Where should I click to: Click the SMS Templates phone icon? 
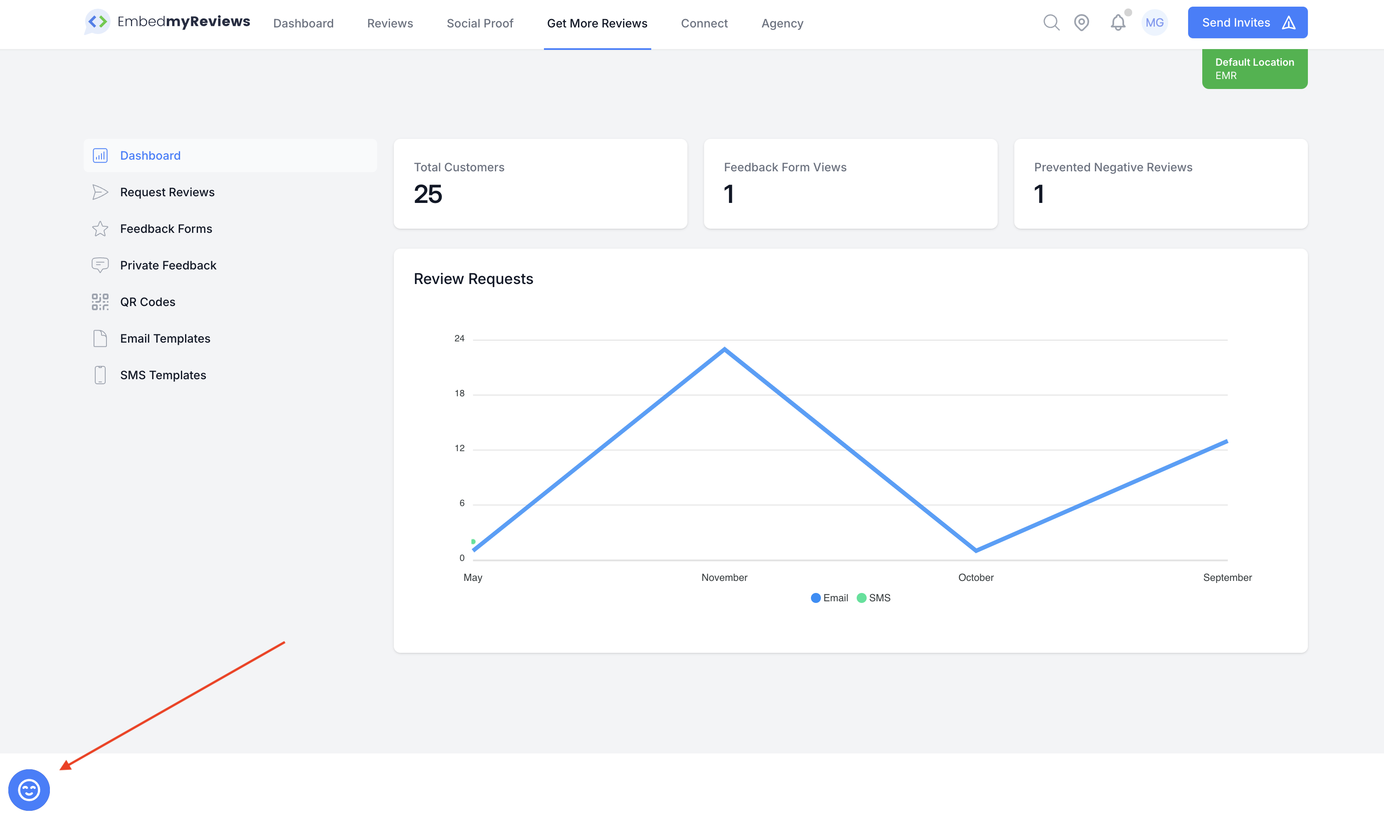100,375
